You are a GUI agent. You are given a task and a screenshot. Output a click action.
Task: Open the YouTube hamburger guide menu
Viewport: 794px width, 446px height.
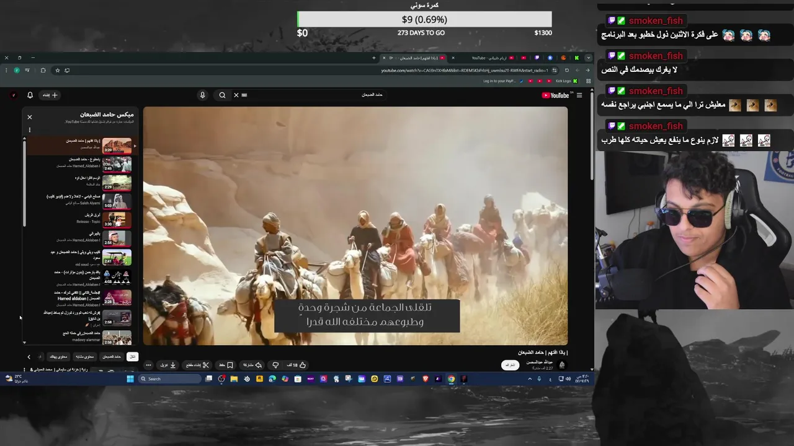point(579,95)
